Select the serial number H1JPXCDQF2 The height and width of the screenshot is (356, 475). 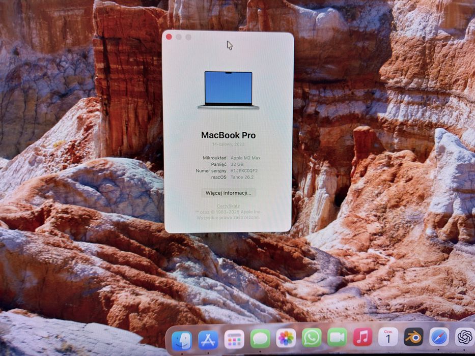click(244, 171)
